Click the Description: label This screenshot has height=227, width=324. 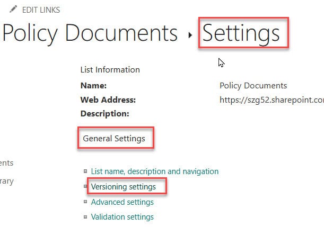pos(105,114)
